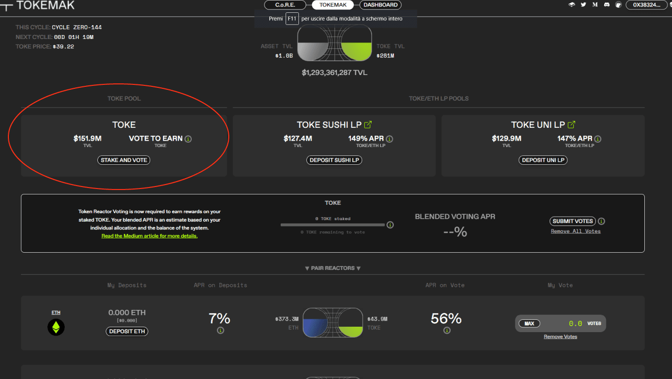Click the info icon beside the TOKE staked bar
This screenshot has width=672, height=379.
point(390,225)
